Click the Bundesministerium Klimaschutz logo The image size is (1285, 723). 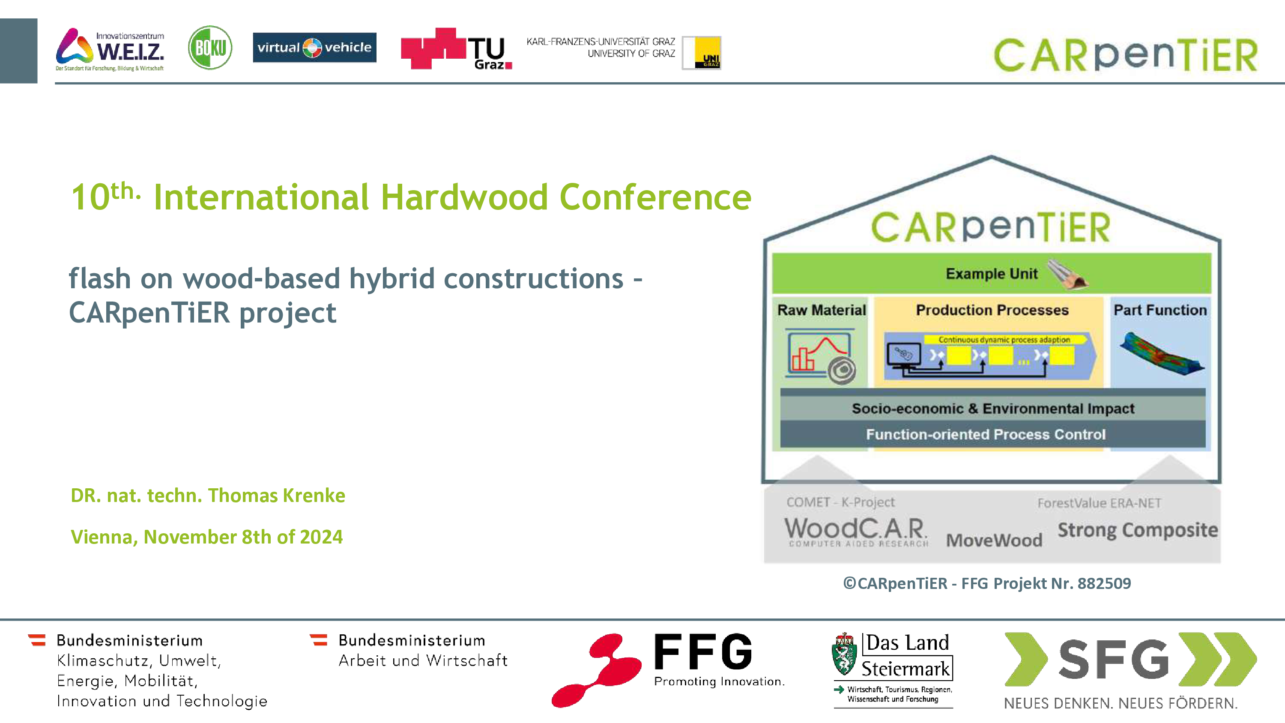148,671
